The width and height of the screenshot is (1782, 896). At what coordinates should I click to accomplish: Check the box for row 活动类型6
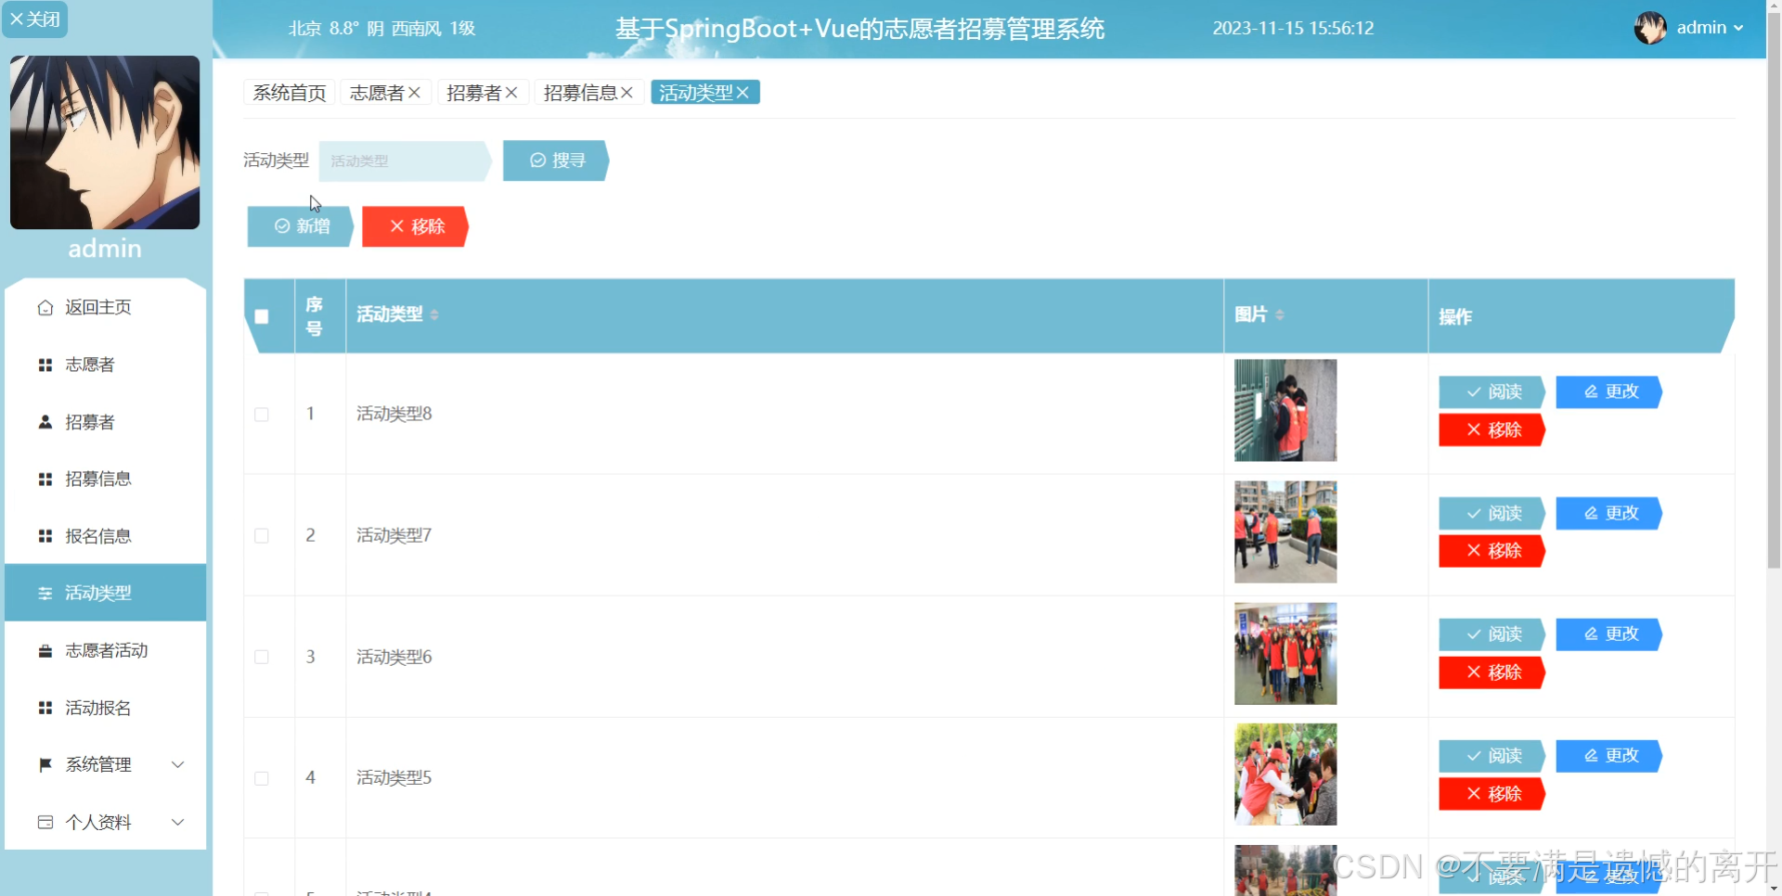(x=262, y=657)
